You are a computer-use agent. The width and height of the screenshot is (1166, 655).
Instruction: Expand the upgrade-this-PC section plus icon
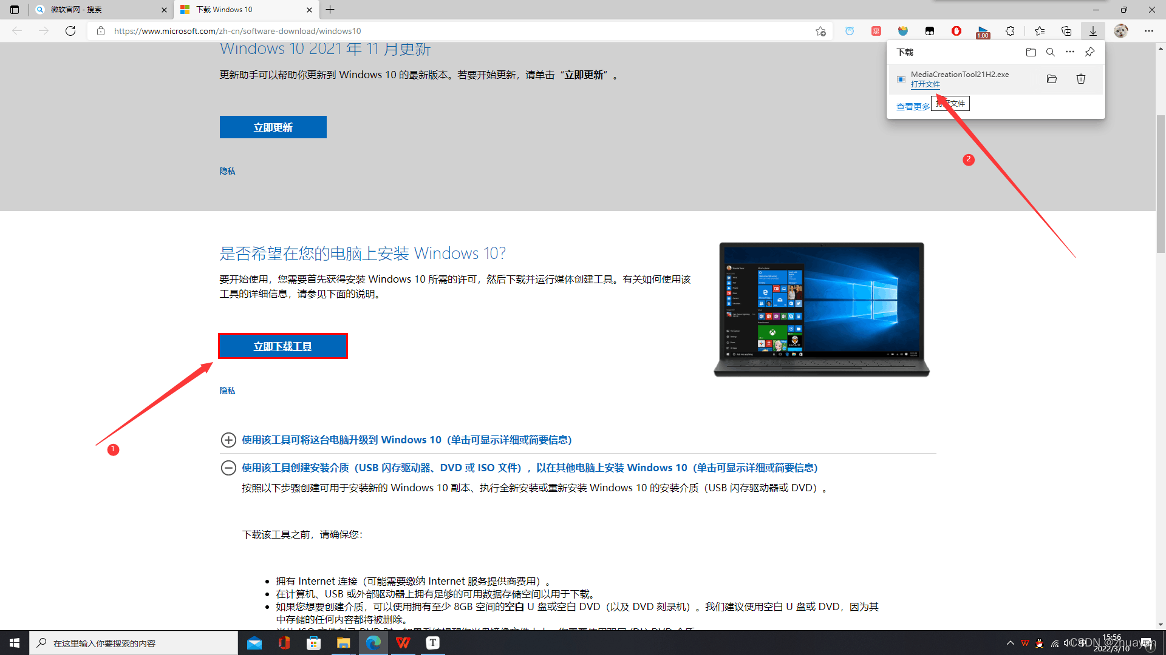pos(228,440)
